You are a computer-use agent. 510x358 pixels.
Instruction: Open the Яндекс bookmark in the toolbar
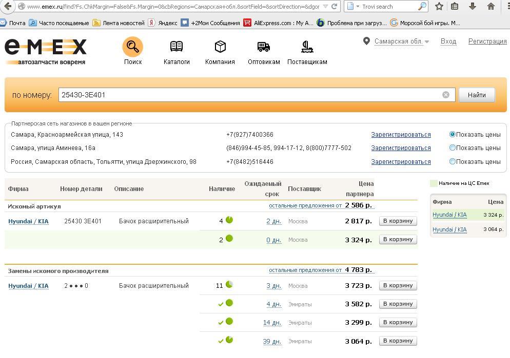pyautogui.click(x=163, y=23)
